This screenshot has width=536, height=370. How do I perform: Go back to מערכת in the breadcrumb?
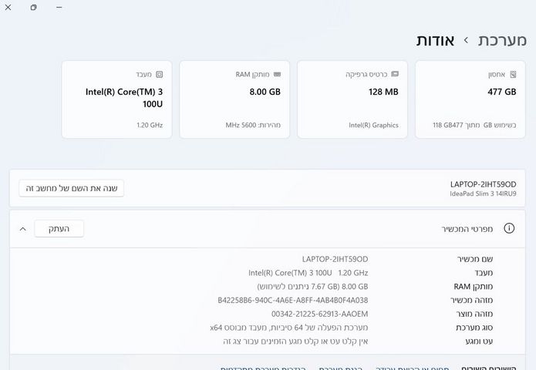(502, 40)
